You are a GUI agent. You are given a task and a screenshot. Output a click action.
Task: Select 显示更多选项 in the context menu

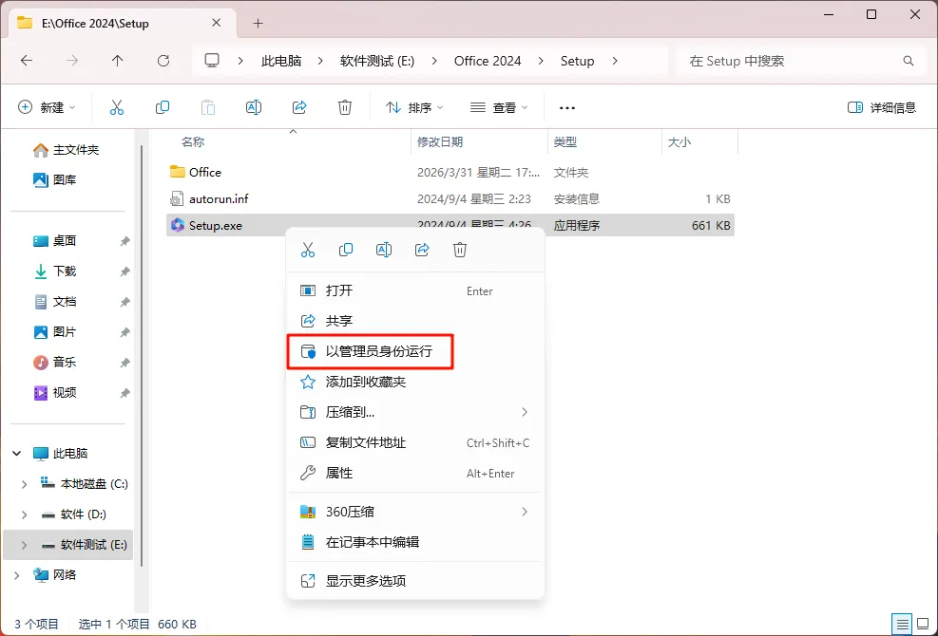[415, 581]
